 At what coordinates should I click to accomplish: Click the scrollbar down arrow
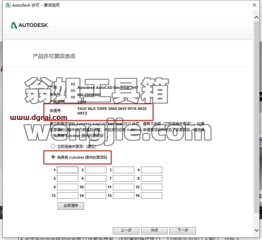click(257, 230)
